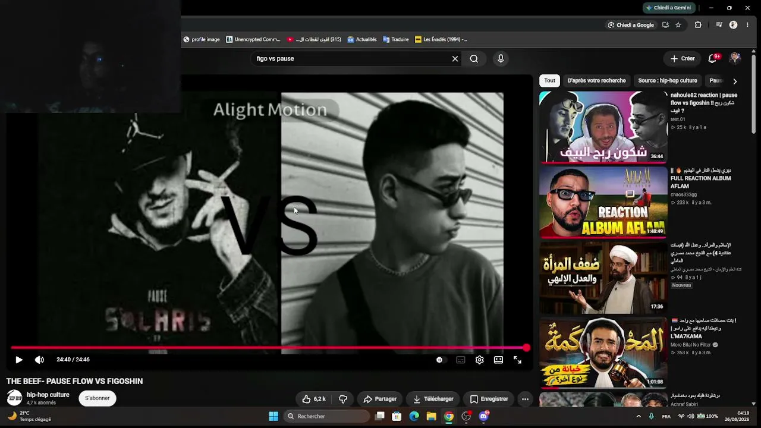Screen dimensions: 761x428
Task: Open YouTube notifications bell
Action: [713, 58]
